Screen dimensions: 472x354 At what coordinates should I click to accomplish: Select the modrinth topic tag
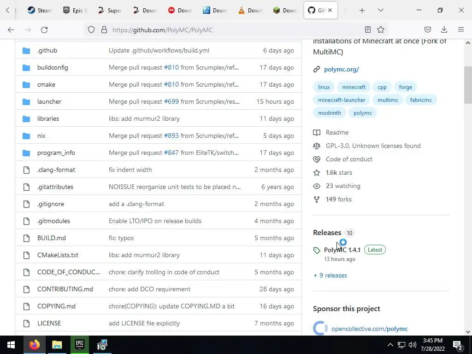pos(329,113)
